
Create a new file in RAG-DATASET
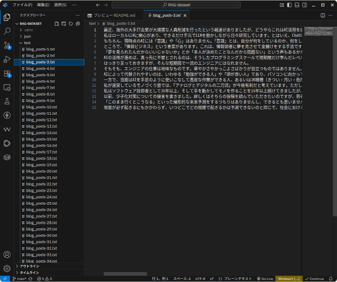[x=57, y=24]
